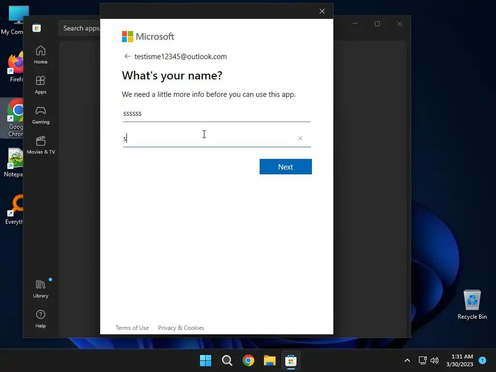Close the Microsoft sign-in dialog

point(322,12)
